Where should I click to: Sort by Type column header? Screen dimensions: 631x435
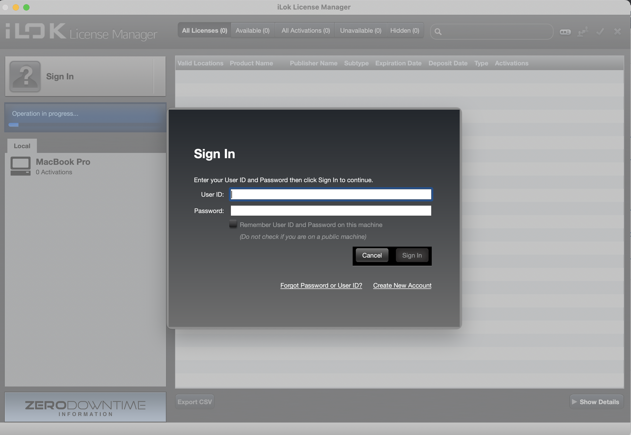coord(481,63)
